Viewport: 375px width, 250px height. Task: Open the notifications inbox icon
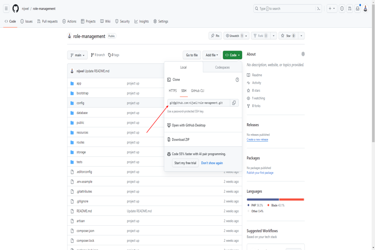(357, 9)
